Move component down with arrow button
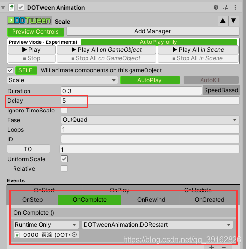This screenshot has height=249, width=246. [233, 21]
